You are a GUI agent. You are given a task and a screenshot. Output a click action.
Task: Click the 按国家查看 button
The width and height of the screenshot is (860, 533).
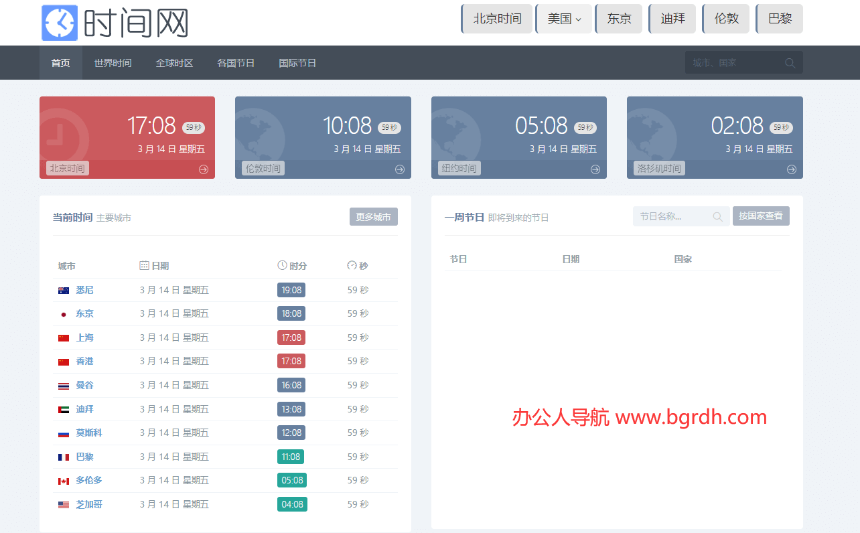761,216
